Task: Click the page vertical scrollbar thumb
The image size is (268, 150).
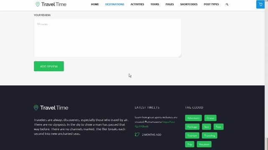Action: tap(266, 144)
